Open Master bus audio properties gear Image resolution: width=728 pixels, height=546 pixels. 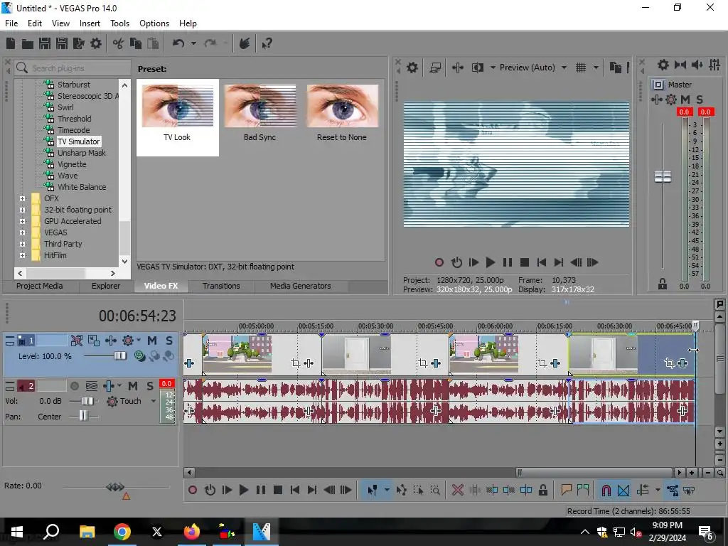pyautogui.click(x=663, y=65)
